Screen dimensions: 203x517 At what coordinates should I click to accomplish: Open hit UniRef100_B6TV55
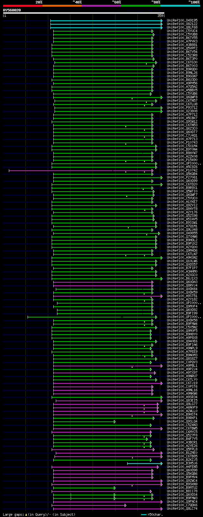(182, 38)
